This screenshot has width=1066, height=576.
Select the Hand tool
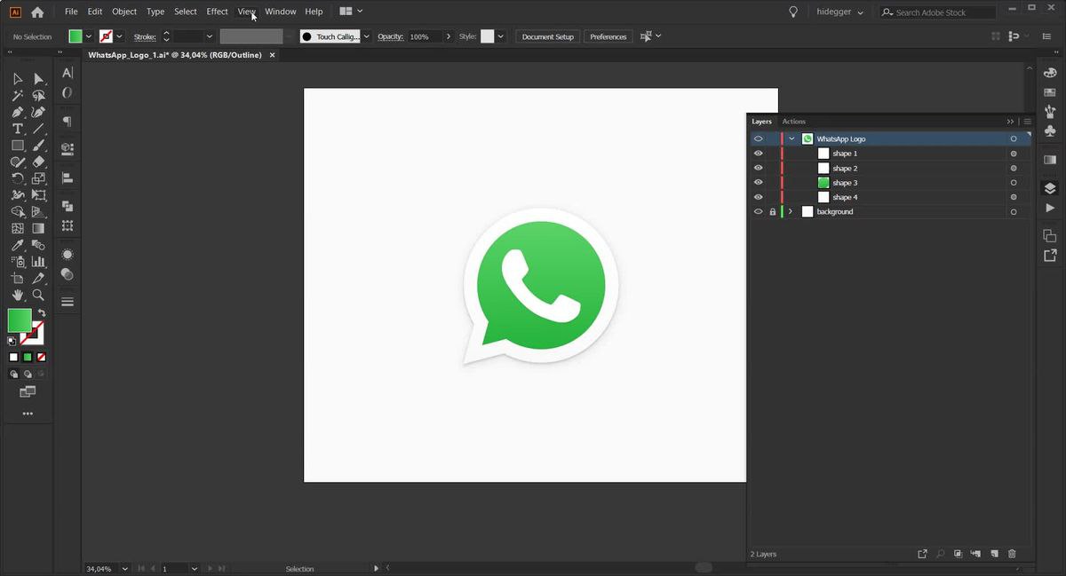[x=17, y=295]
